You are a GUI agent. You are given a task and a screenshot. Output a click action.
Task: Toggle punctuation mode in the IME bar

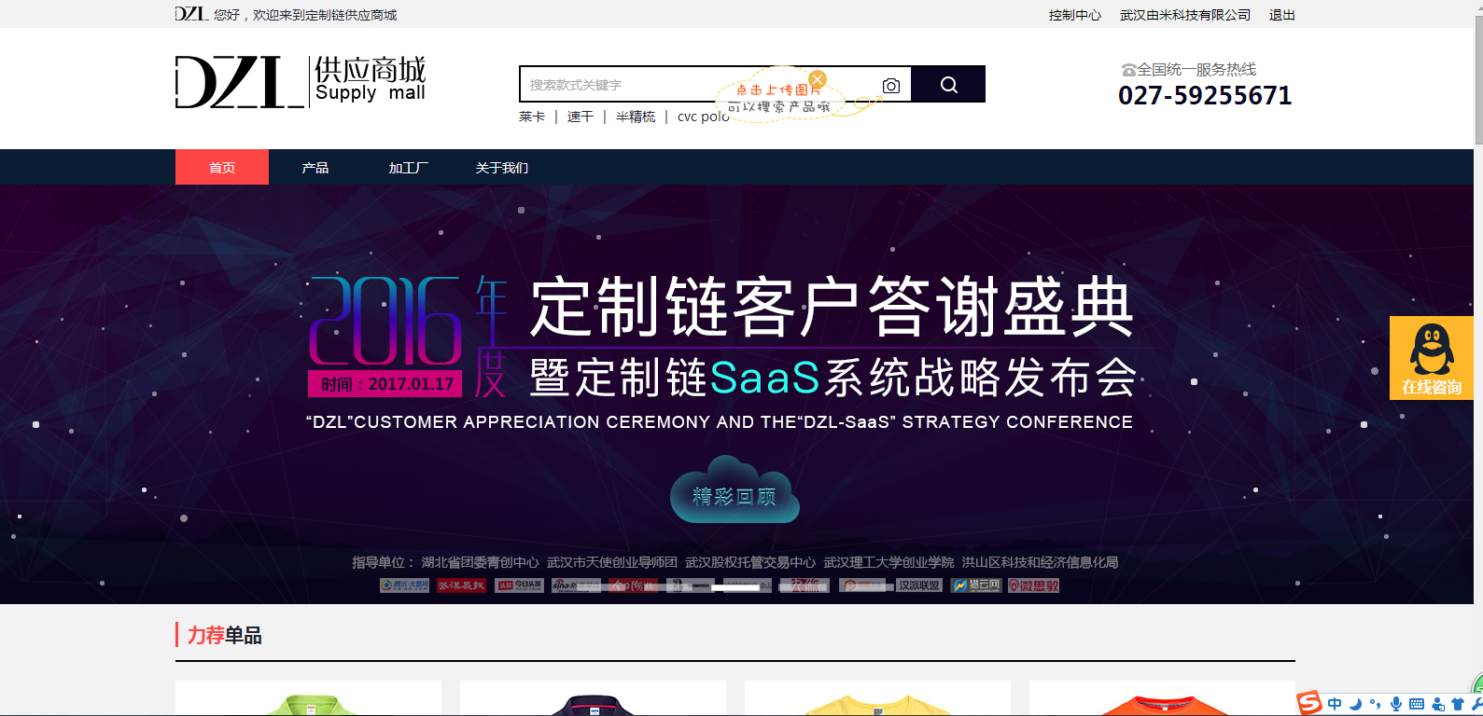1375,705
